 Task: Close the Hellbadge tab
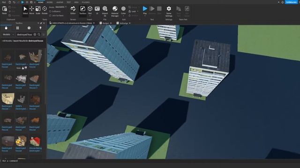coord(130,23)
